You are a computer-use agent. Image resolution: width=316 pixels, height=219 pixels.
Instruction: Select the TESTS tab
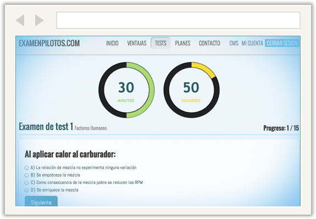click(x=160, y=43)
